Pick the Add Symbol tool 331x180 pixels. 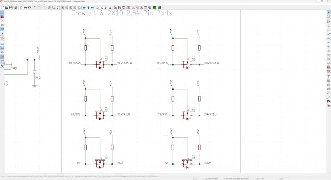329,21
